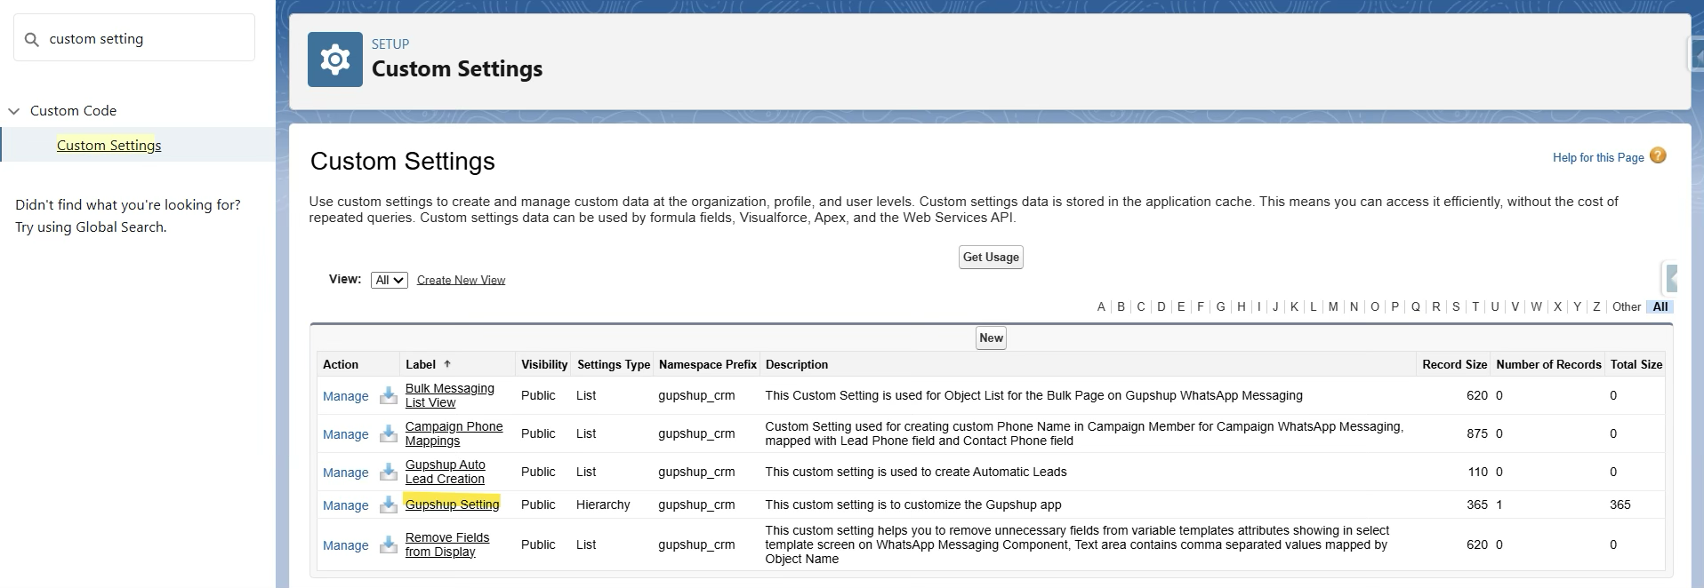Filter list by letter G

pyautogui.click(x=1220, y=306)
